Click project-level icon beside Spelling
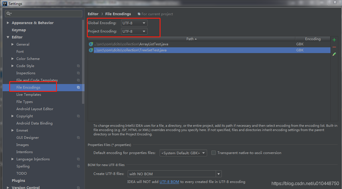Viewport: 342px width, 189px height. (78, 166)
